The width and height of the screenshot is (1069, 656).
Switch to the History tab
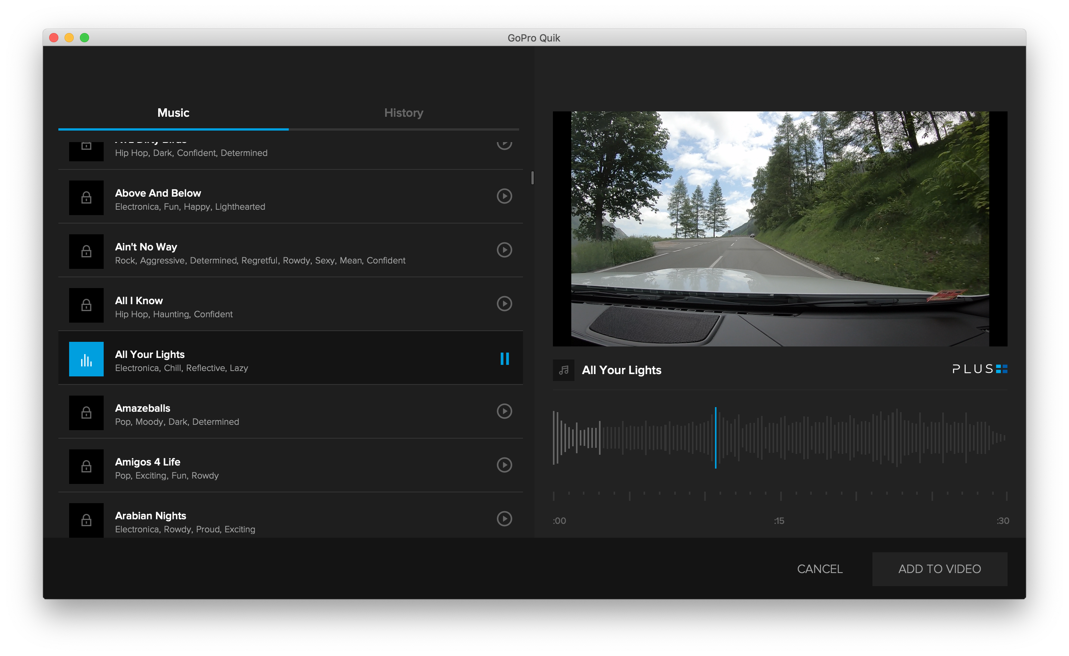coord(404,113)
